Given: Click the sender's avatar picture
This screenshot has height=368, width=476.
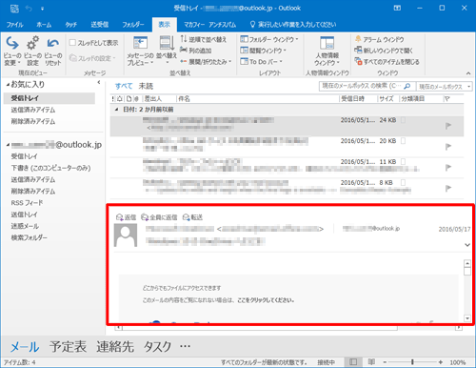Looking at the screenshot, I should click(126, 235).
